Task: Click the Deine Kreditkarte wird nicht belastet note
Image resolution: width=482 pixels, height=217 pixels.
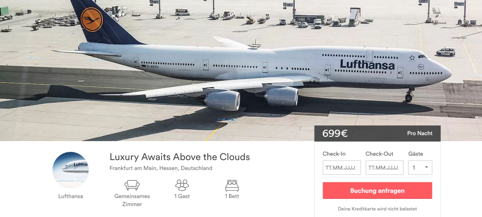Action: 377,209
